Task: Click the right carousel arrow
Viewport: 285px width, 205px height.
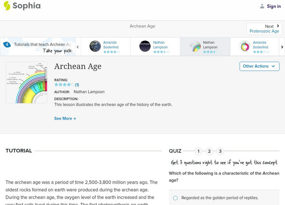Action: point(282,47)
